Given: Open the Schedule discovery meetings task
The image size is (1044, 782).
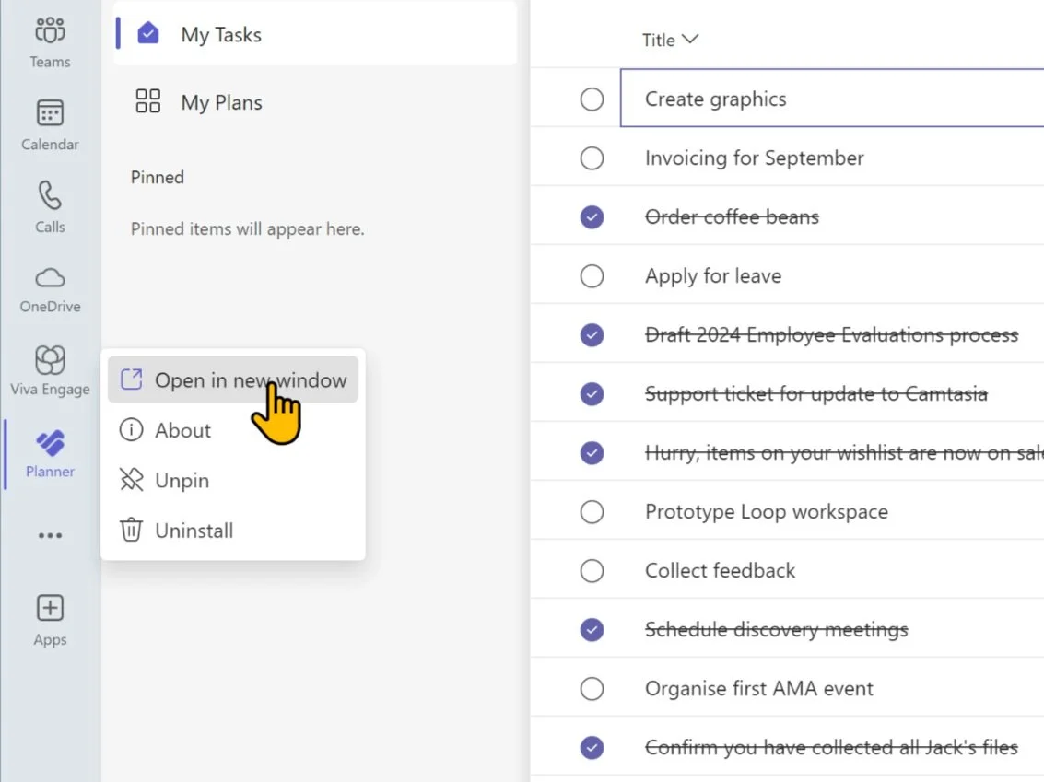Looking at the screenshot, I should pos(777,630).
